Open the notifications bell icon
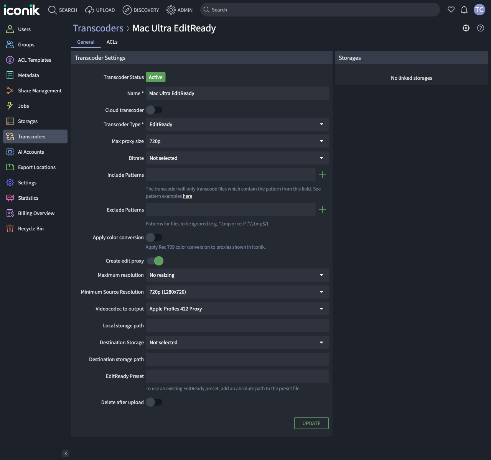This screenshot has width=491, height=460. (x=464, y=10)
